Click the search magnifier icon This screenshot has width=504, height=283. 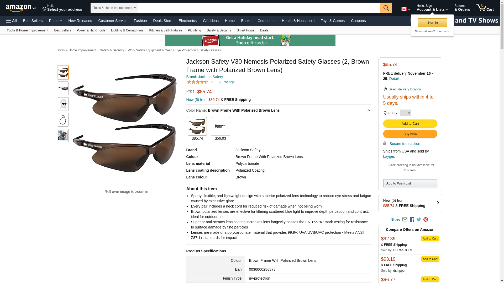(386, 8)
